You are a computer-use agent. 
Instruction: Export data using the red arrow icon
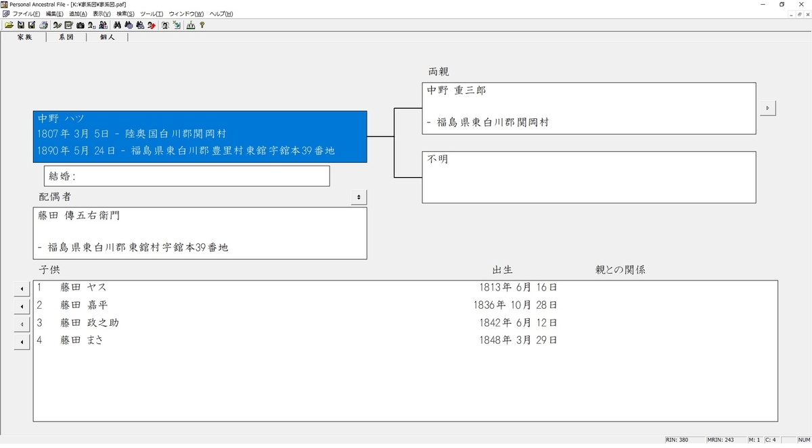(x=152, y=25)
